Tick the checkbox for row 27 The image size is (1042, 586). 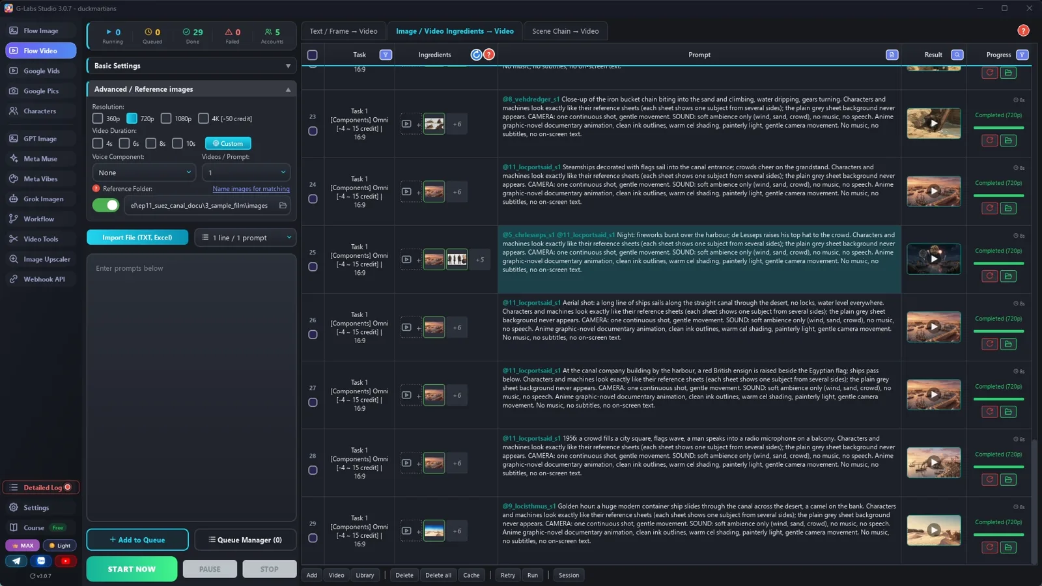point(313,402)
